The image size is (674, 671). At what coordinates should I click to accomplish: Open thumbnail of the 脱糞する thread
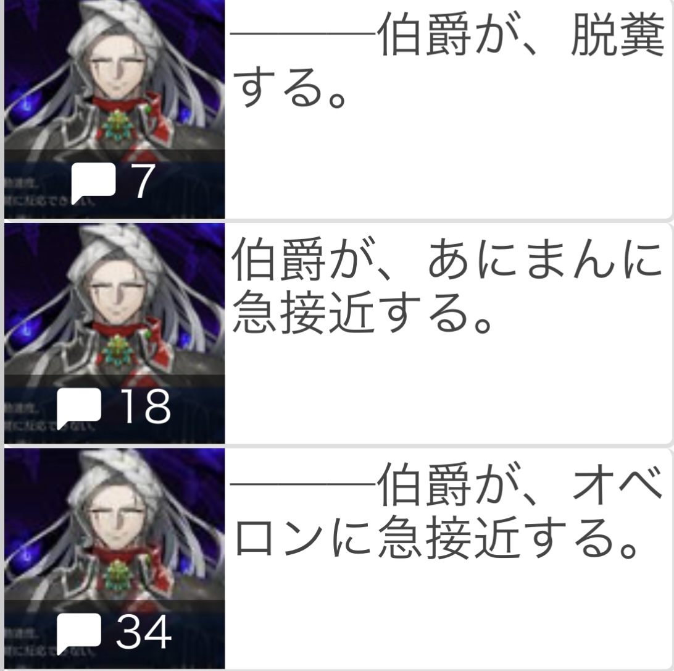(114, 109)
